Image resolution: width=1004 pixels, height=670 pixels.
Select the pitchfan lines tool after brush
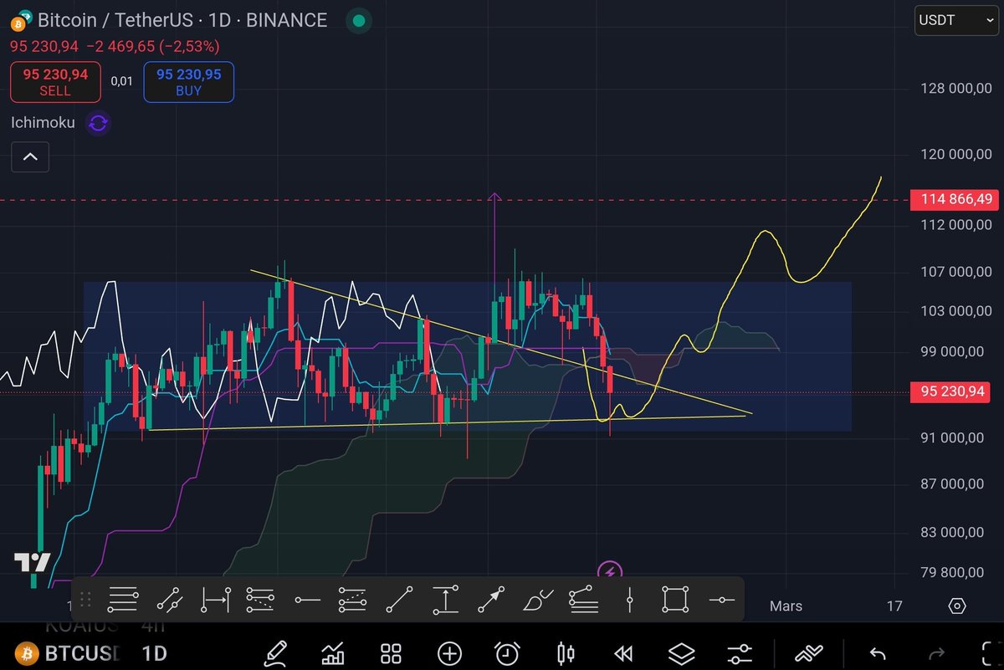pos(583,599)
